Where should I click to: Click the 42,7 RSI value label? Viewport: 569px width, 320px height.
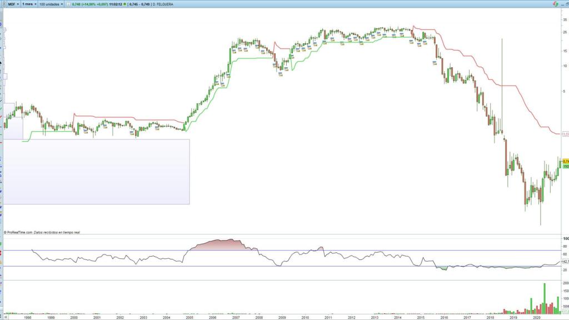click(x=565, y=261)
